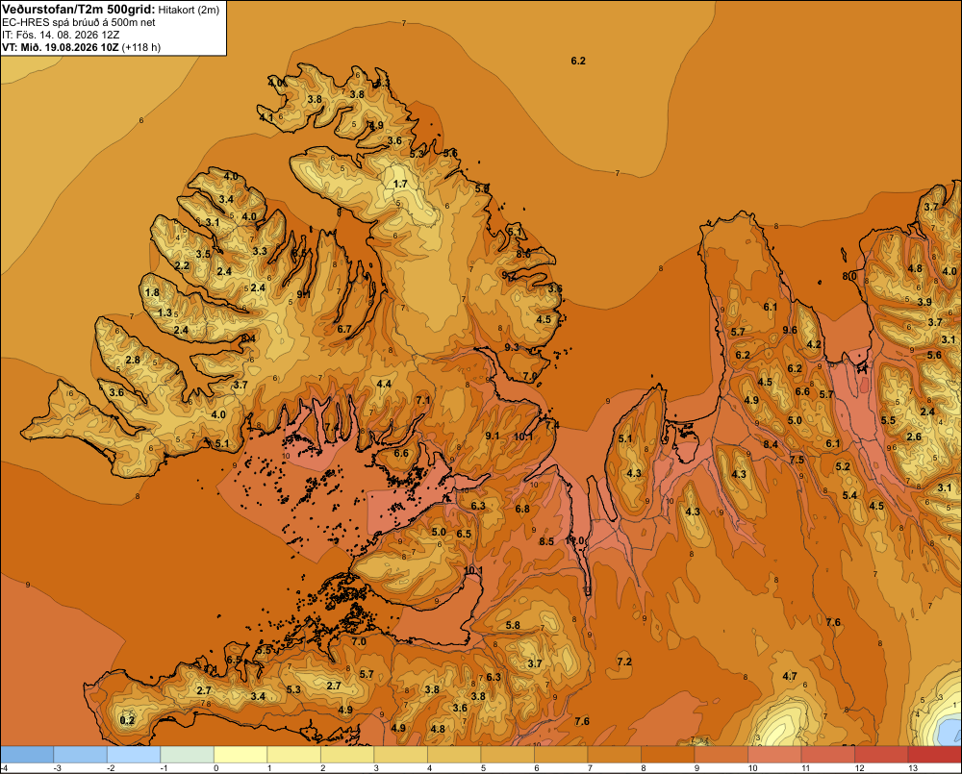Select the pale green legend swatch between -1 and 0

[x=188, y=755]
